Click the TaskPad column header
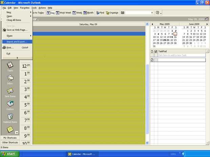Image resolution: width=210 pixels, height=157 pixels. point(182,51)
